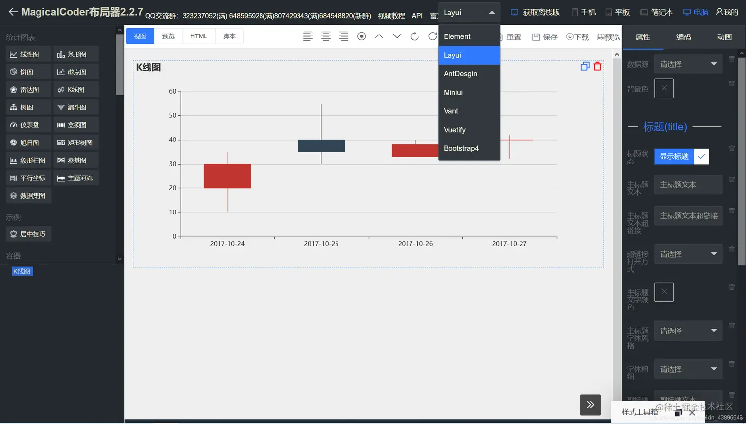This screenshot has height=424, width=746.
Task: Move component up with the up chevron
Action: point(379,36)
